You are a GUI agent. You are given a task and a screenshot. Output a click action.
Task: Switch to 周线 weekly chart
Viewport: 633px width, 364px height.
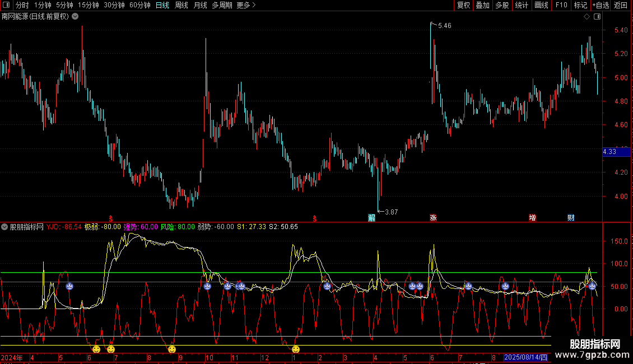(181, 5)
